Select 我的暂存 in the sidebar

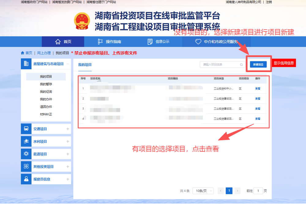(x=46, y=84)
